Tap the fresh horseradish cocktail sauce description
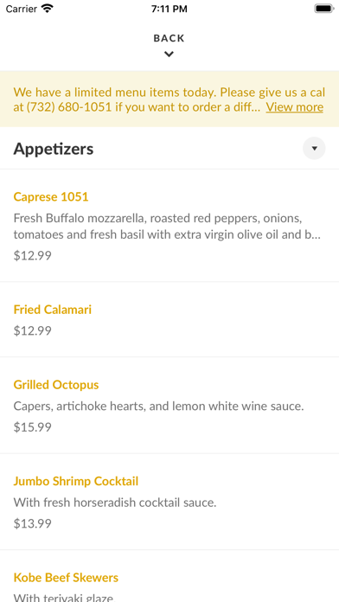Viewport: 339px width, 602px height. tap(115, 503)
